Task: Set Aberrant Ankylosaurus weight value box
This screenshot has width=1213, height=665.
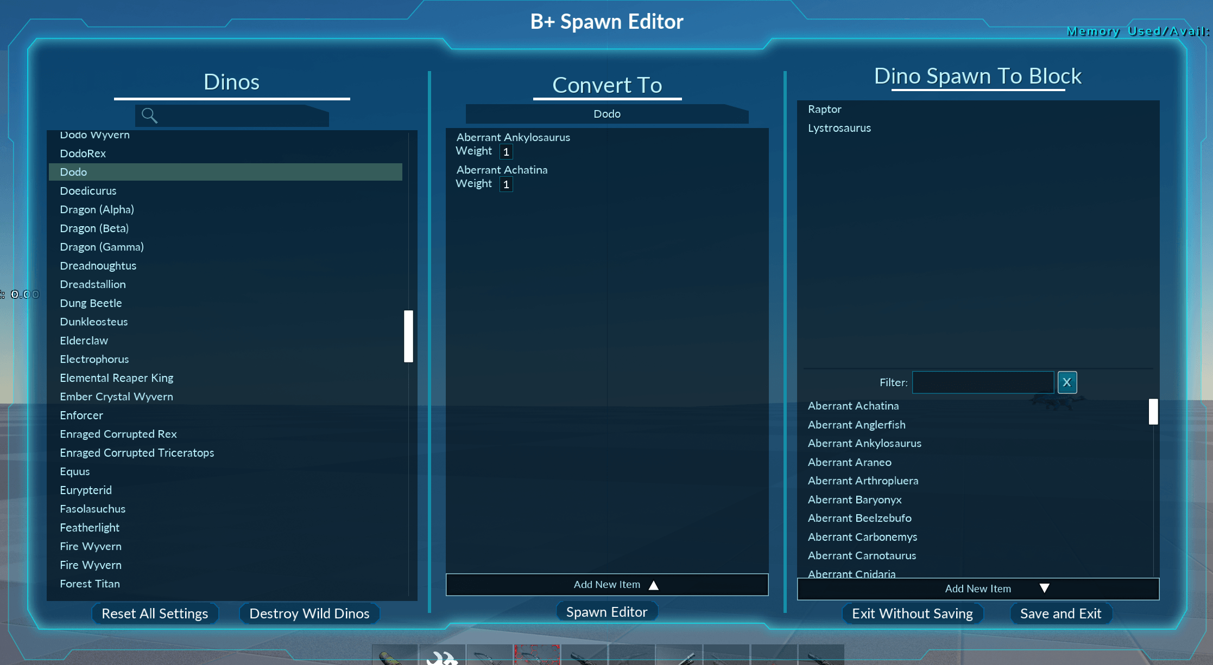Action: (x=506, y=152)
